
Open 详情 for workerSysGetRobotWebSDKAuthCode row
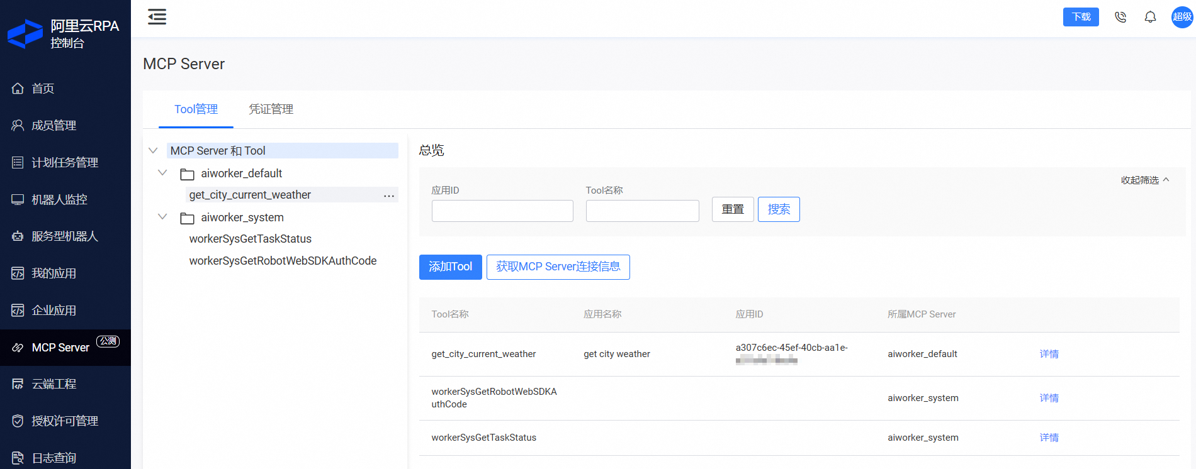click(x=1049, y=398)
